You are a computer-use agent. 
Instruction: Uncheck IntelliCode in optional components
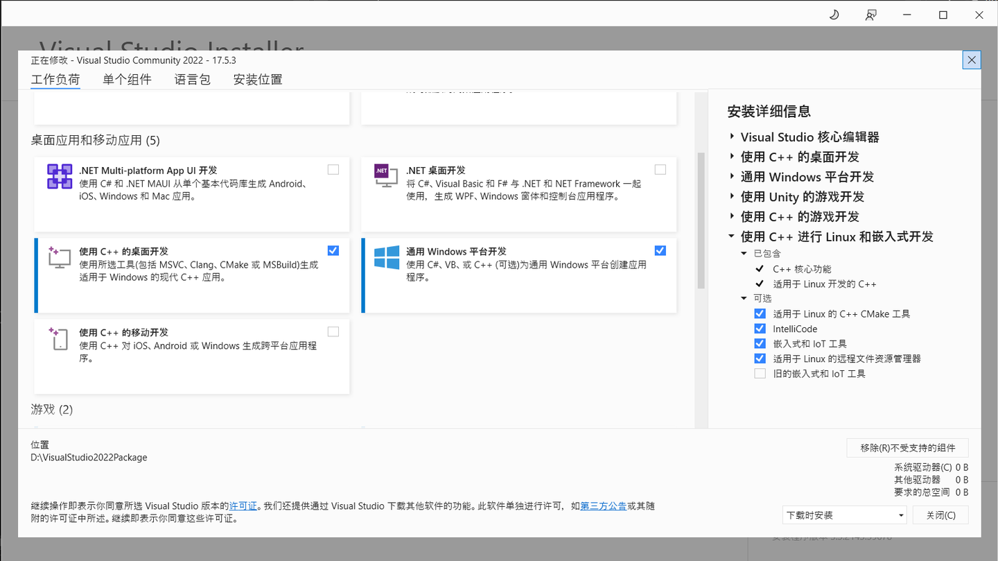point(760,328)
